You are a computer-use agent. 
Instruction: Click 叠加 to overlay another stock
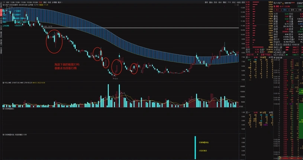click(211, 2)
